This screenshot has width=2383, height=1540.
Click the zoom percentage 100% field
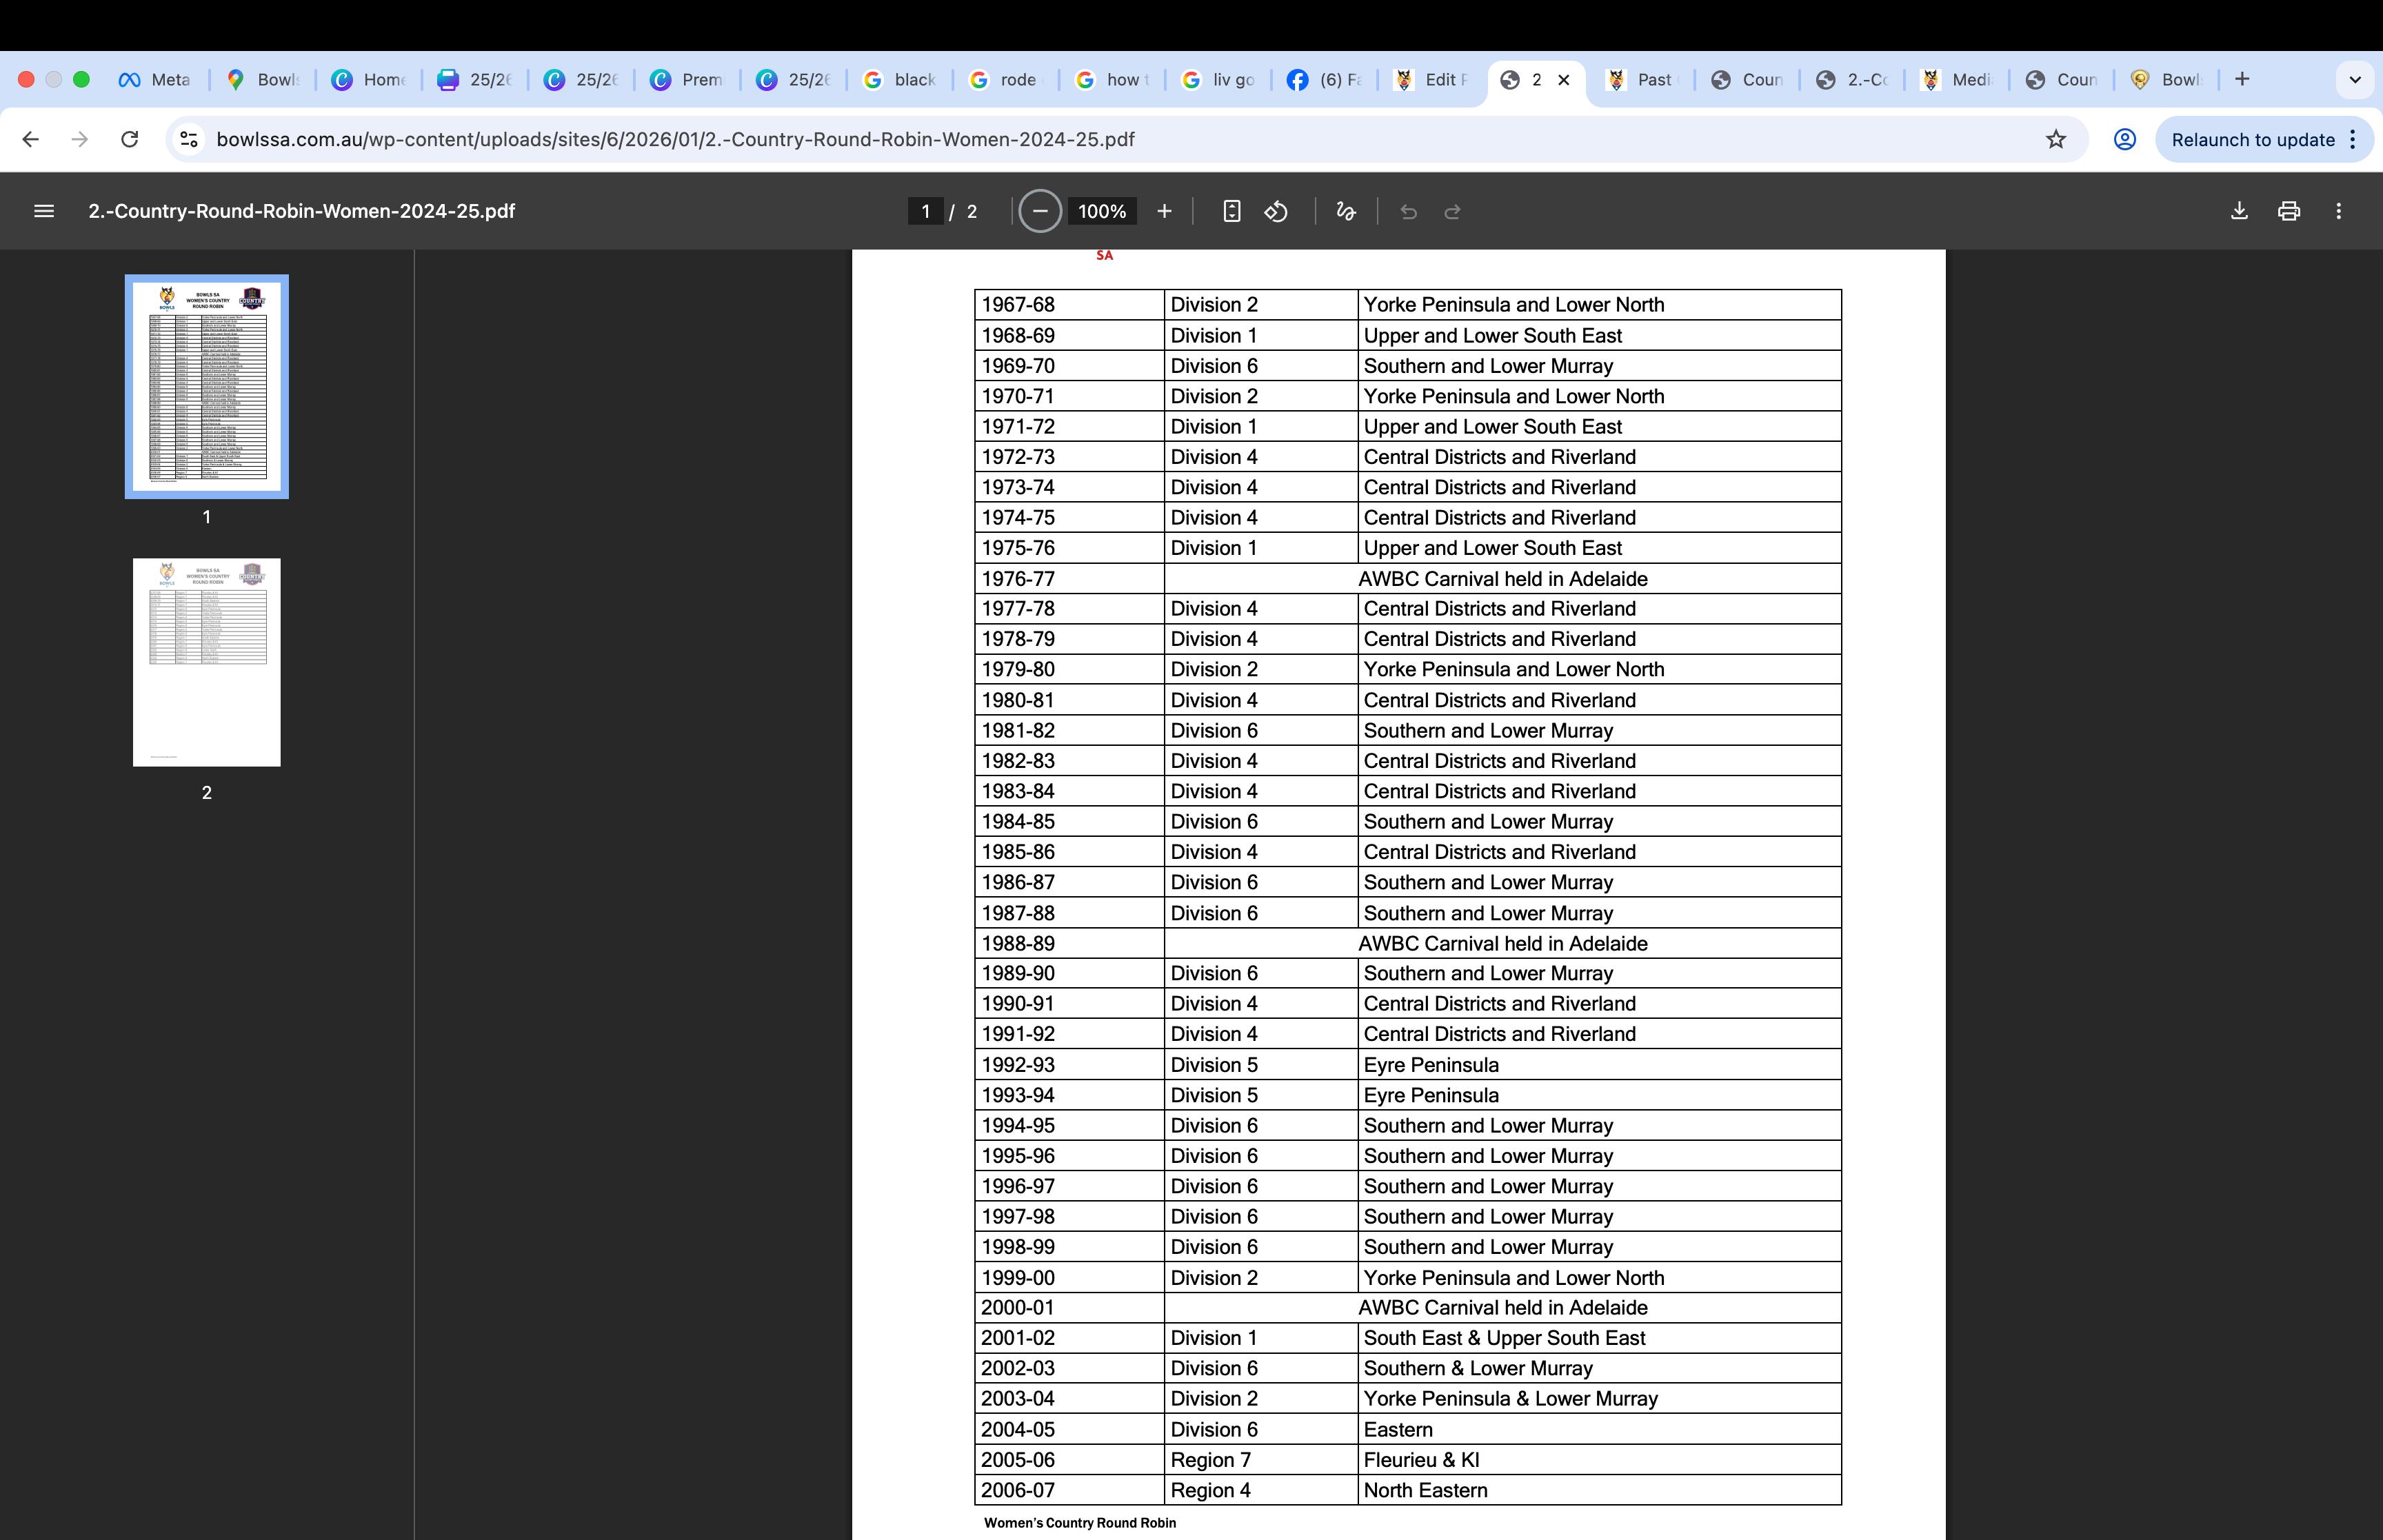1102,211
